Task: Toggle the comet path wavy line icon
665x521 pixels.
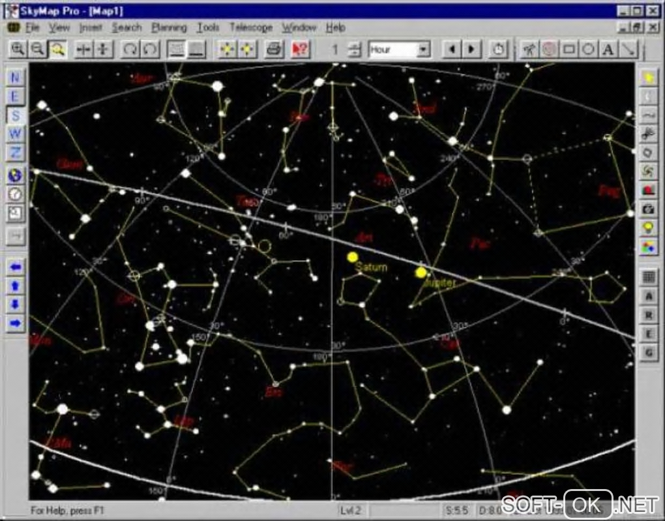Action: tap(648, 115)
